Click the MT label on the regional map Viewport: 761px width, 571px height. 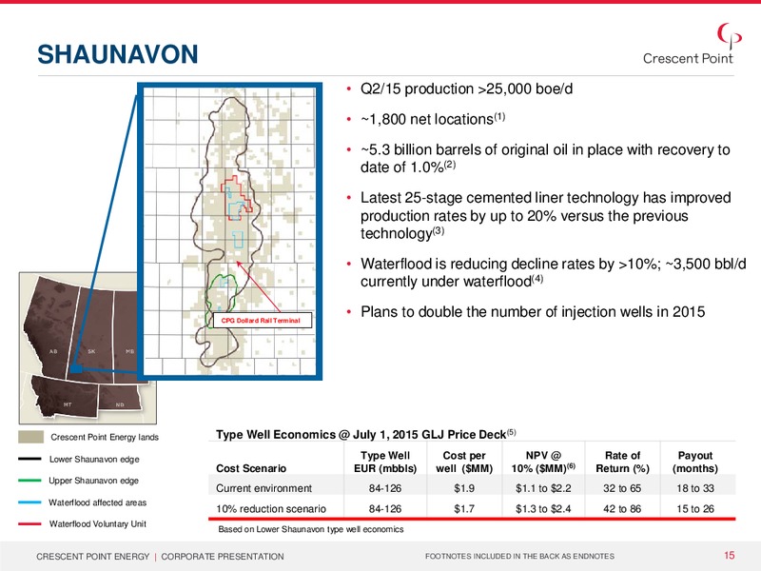[68, 404]
